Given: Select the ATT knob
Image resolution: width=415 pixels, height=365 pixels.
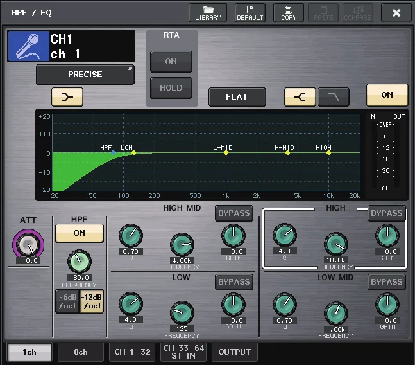Looking at the screenshot, I should [28, 244].
